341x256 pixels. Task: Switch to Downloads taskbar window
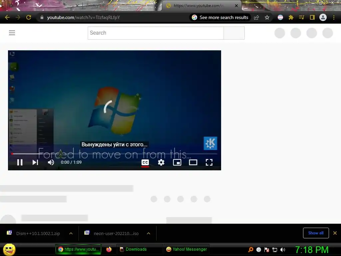pos(140,249)
